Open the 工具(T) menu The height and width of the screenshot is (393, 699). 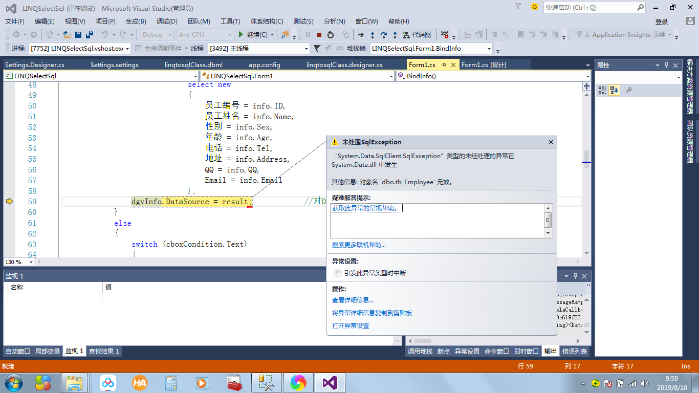[230, 21]
